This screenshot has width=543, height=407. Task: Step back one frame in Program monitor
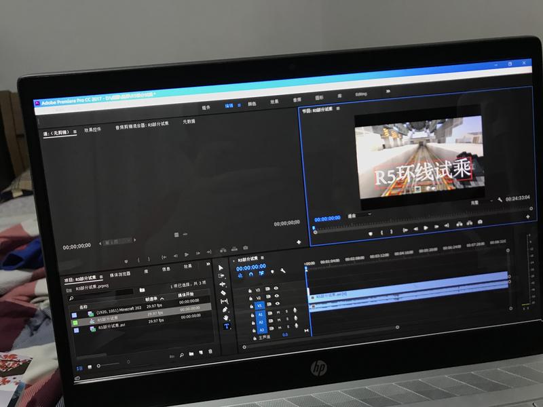[416, 229]
